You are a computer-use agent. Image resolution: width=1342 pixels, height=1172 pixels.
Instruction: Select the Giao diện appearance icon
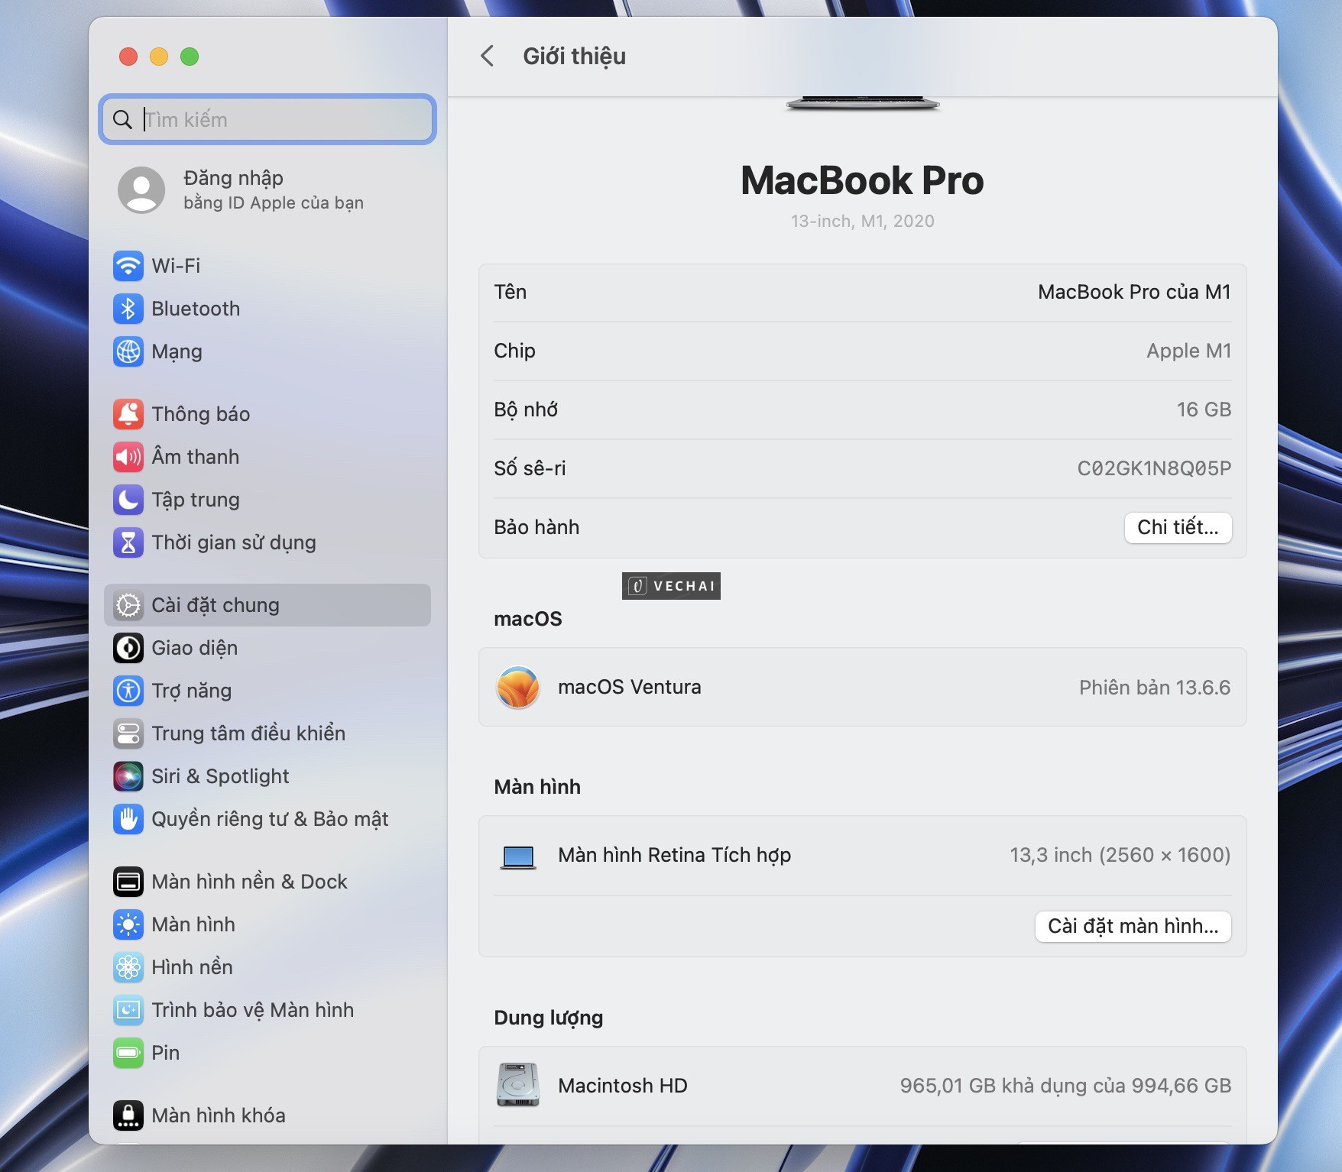[129, 648]
